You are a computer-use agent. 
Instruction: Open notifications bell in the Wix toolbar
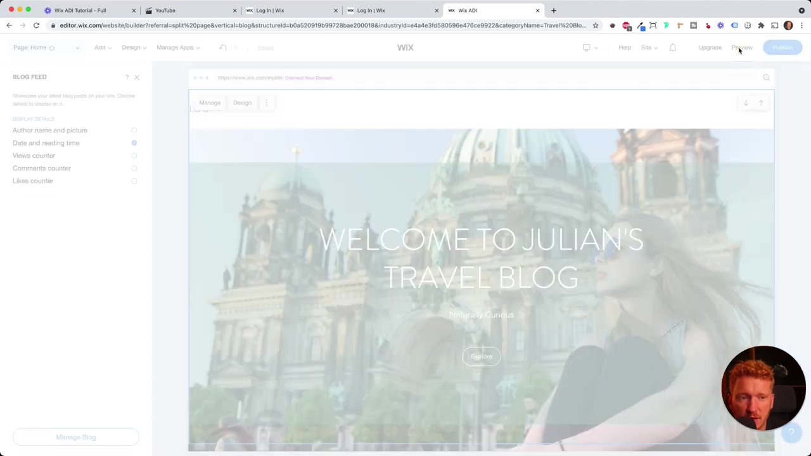673,47
